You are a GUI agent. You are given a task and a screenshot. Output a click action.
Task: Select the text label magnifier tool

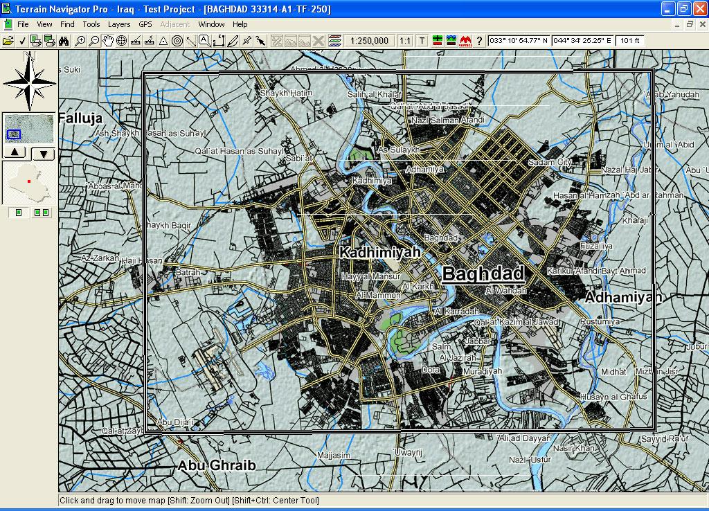205,41
